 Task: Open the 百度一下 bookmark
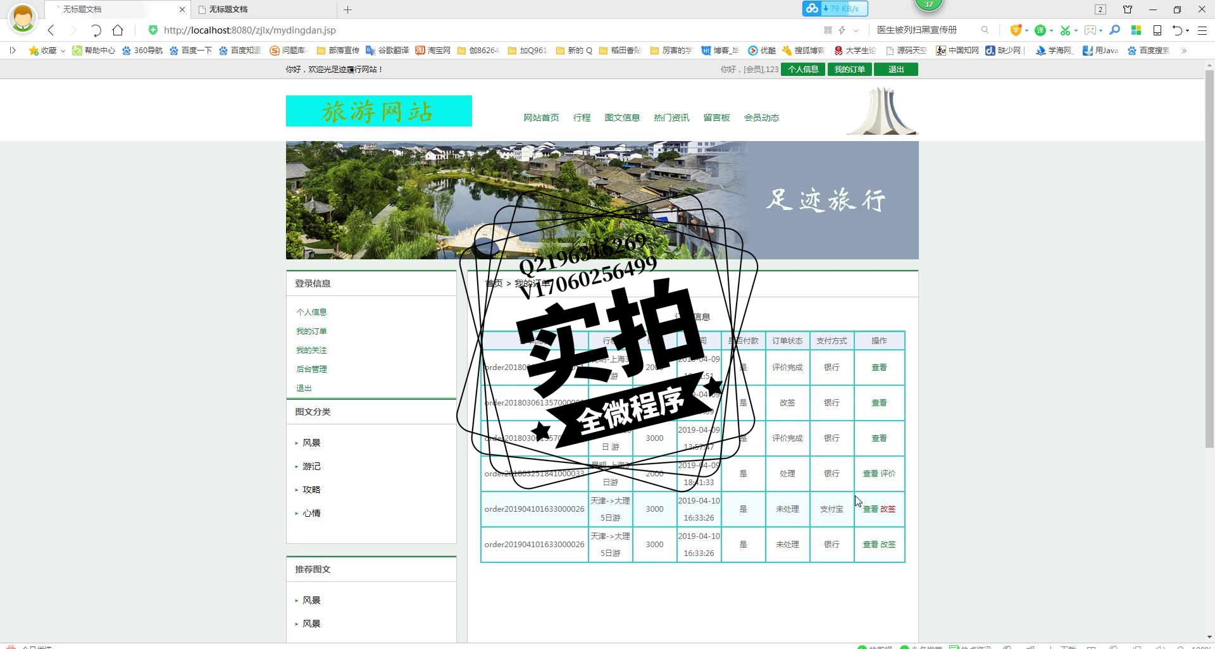coord(190,50)
